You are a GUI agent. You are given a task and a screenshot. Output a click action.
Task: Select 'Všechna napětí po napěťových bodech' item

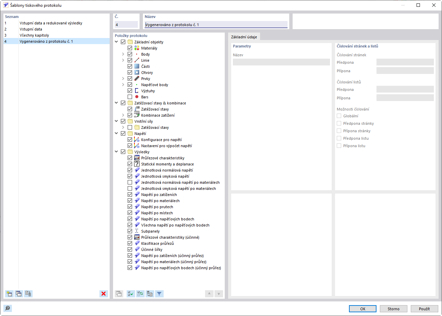(x=175, y=225)
